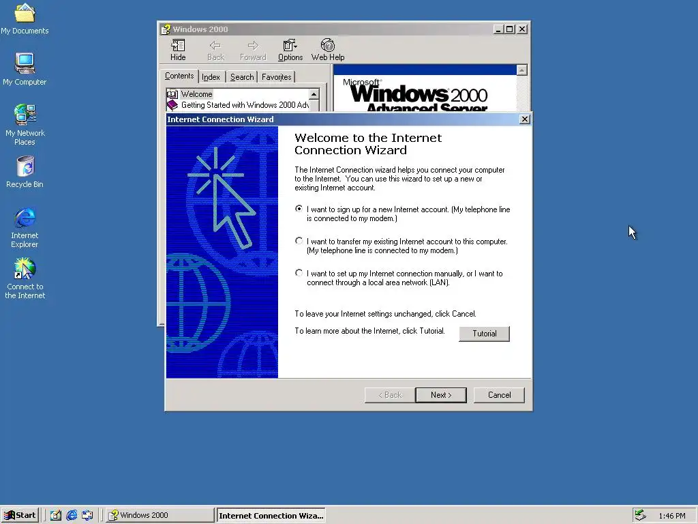The width and height of the screenshot is (698, 524).
Task: Click the grayed Back arrow in the help toolbar
Action: click(215, 50)
